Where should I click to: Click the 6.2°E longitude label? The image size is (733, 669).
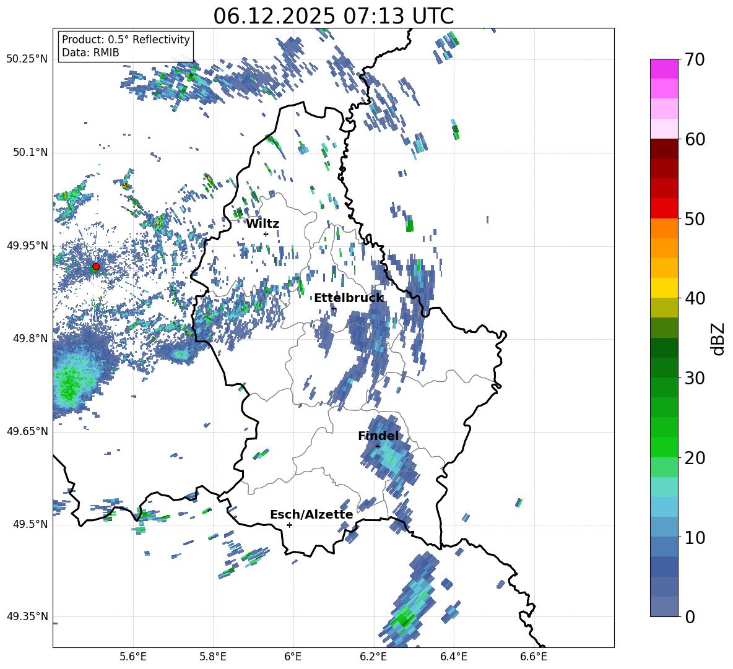[373, 657]
